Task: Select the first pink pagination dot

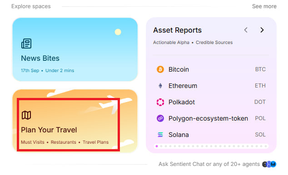Action: coord(157,146)
